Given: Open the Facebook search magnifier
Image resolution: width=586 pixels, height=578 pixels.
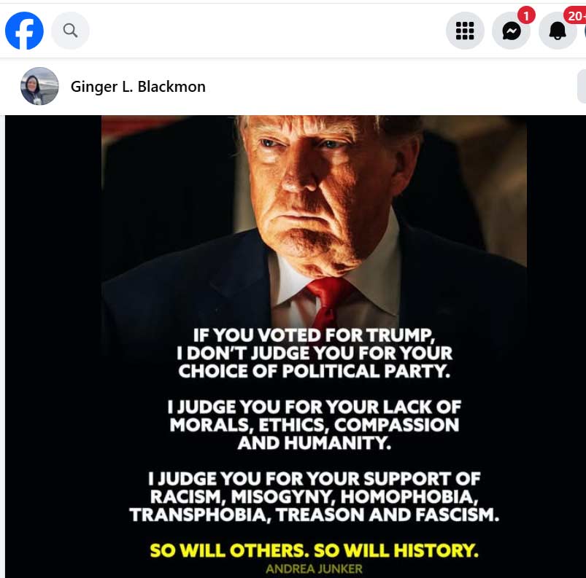Looking at the screenshot, I should (x=70, y=31).
